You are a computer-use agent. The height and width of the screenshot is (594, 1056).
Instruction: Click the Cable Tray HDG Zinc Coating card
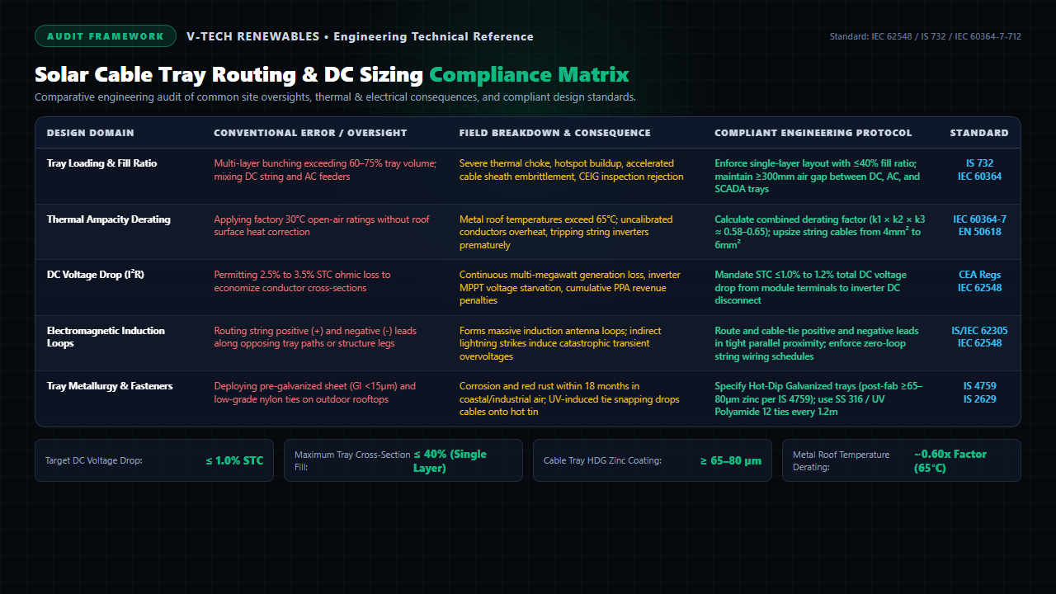(x=653, y=460)
